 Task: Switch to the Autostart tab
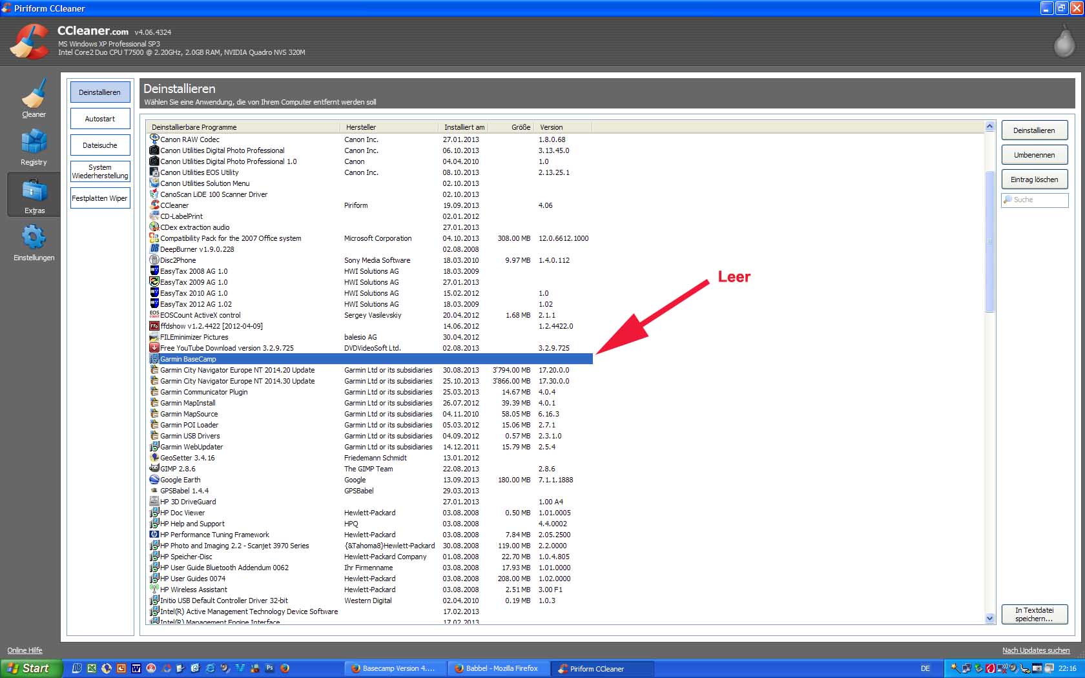click(x=100, y=119)
